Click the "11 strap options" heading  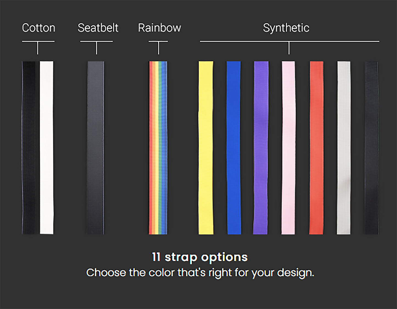pyautogui.click(x=200, y=257)
